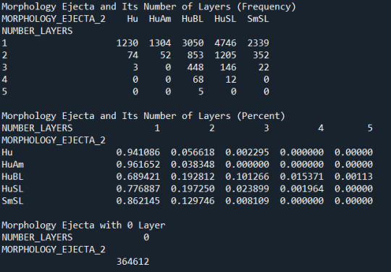Click the value 3050 under HuBL
The width and height of the screenshot is (391, 272).
[193, 43]
